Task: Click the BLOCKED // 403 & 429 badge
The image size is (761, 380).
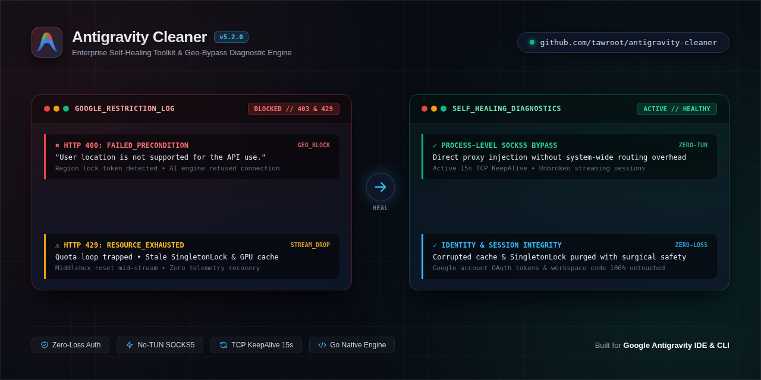Action: (294, 109)
